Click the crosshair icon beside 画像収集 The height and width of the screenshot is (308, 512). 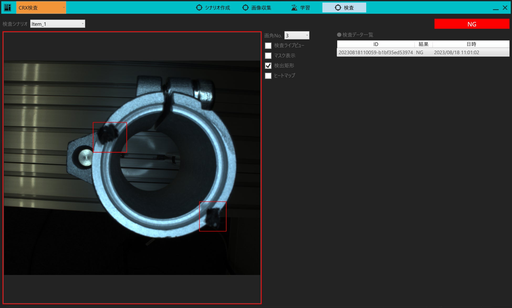coord(245,8)
